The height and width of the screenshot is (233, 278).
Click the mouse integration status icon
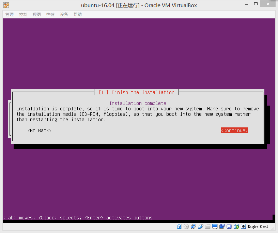tap(236, 227)
